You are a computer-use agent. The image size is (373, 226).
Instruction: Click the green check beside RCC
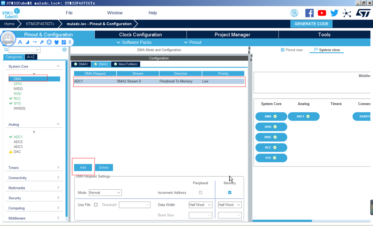11,99
